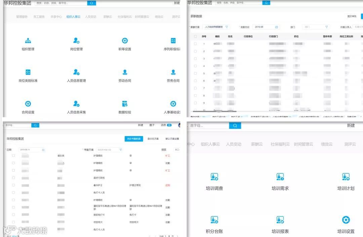Switch to 共享中心 tab in the 组织管理 panel
Viewport: 363px width, 237px height.
coord(56,17)
